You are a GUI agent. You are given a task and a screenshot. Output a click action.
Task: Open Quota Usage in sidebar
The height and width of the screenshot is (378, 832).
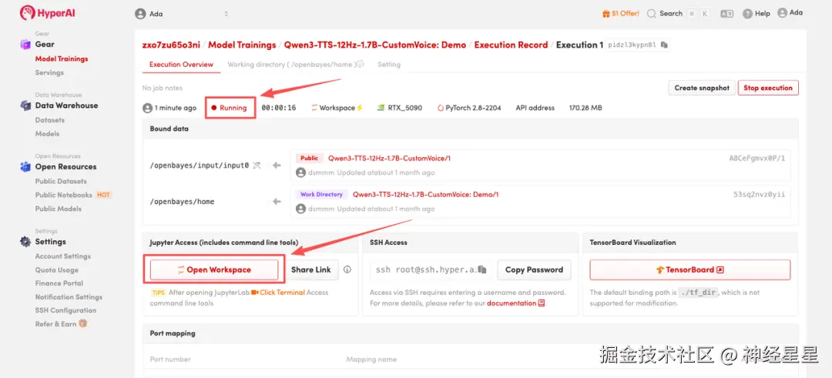click(57, 270)
